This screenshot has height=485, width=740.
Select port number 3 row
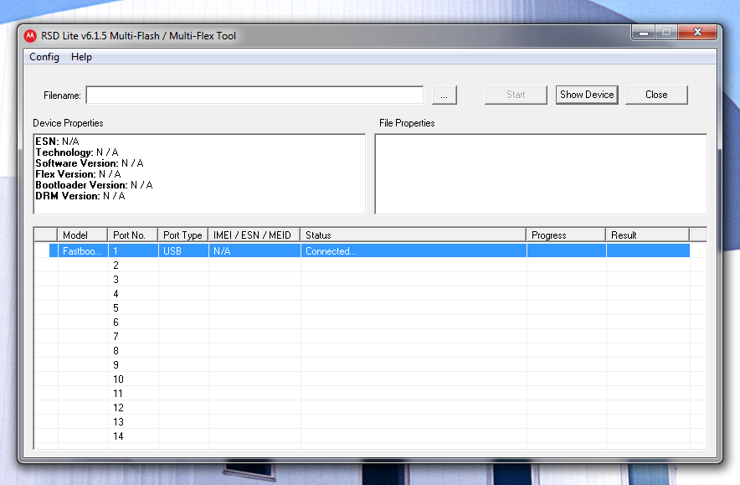369,280
